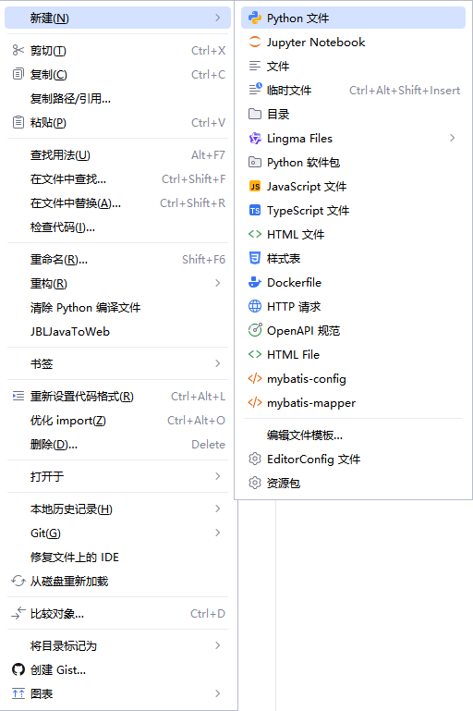This screenshot has width=473, height=711.
Task: Click the Delete shortcut text
Action: [208, 445]
